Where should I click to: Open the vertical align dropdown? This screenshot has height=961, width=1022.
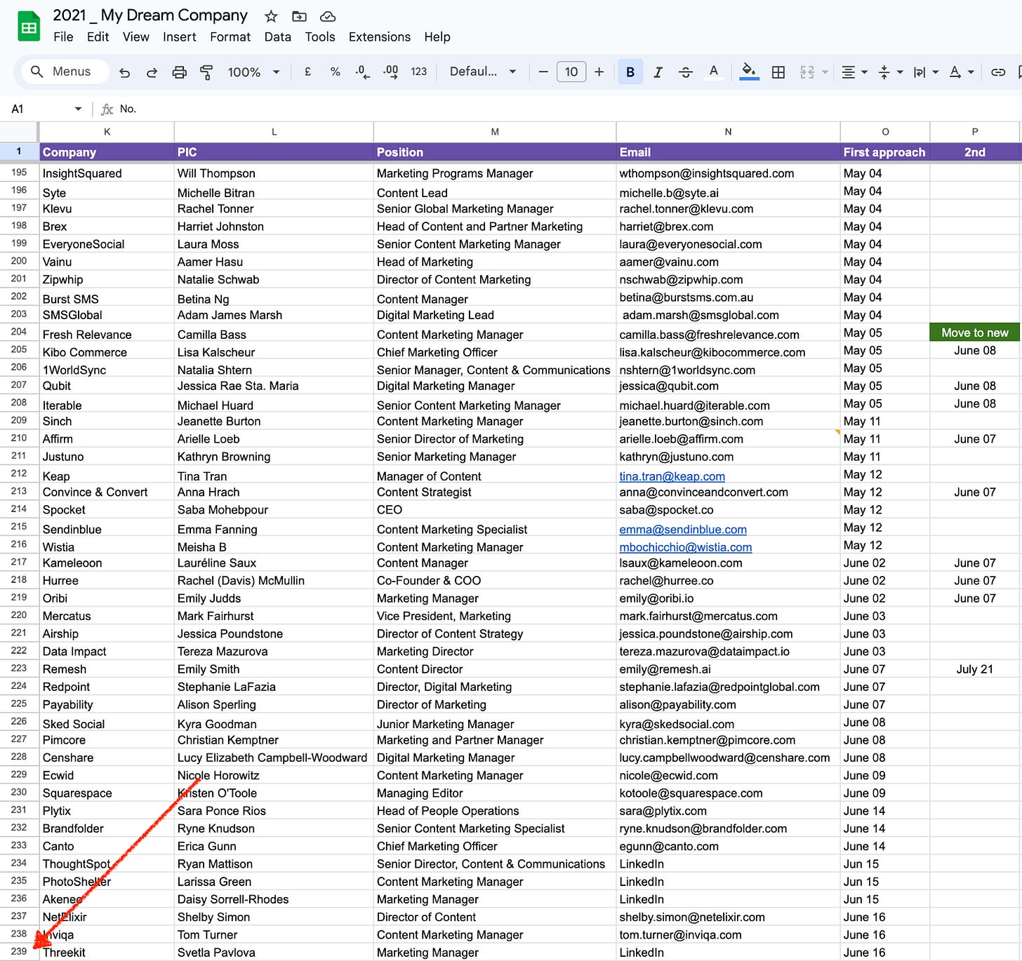pyautogui.click(x=891, y=72)
